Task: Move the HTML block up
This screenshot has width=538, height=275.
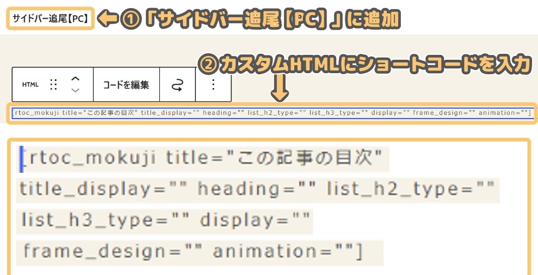Action: pyautogui.click(x=75, y=79)
